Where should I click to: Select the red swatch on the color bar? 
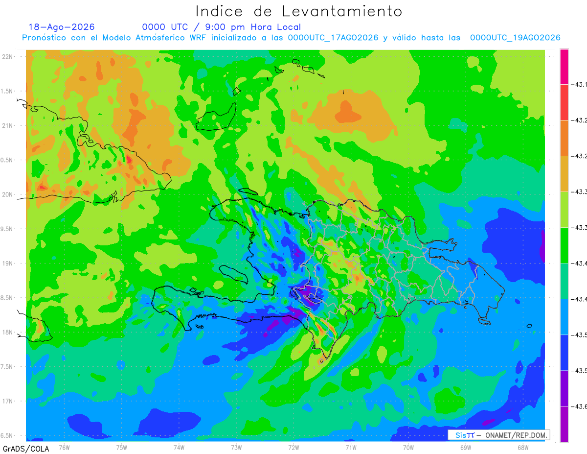(564, 102)
